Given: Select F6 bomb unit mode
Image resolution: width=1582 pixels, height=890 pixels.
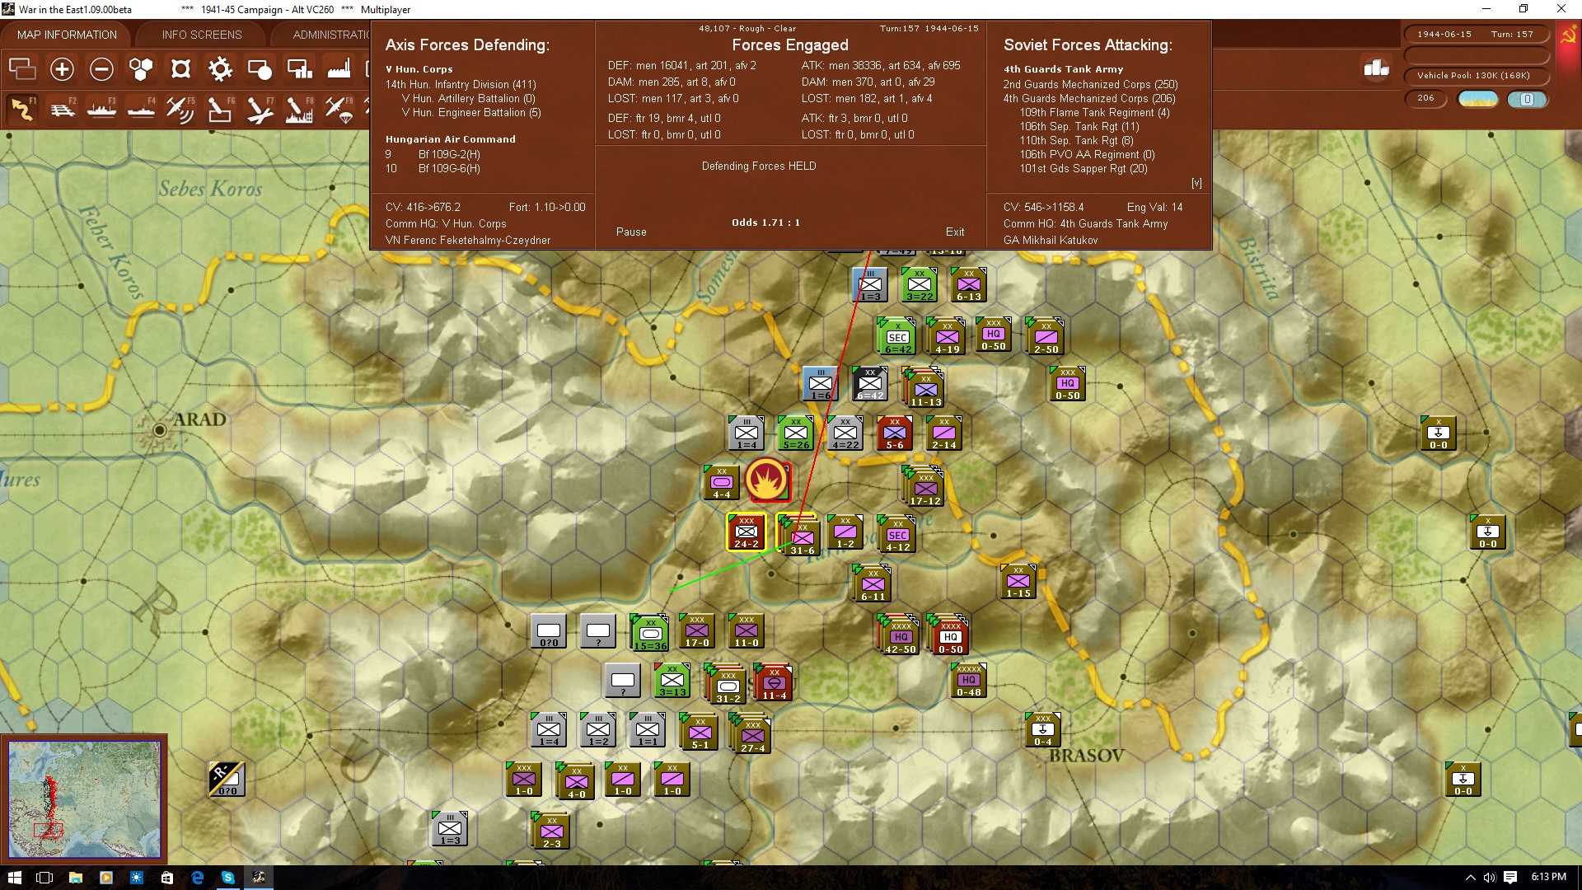Looking at the screenshot, I should [x=220, y=109].
